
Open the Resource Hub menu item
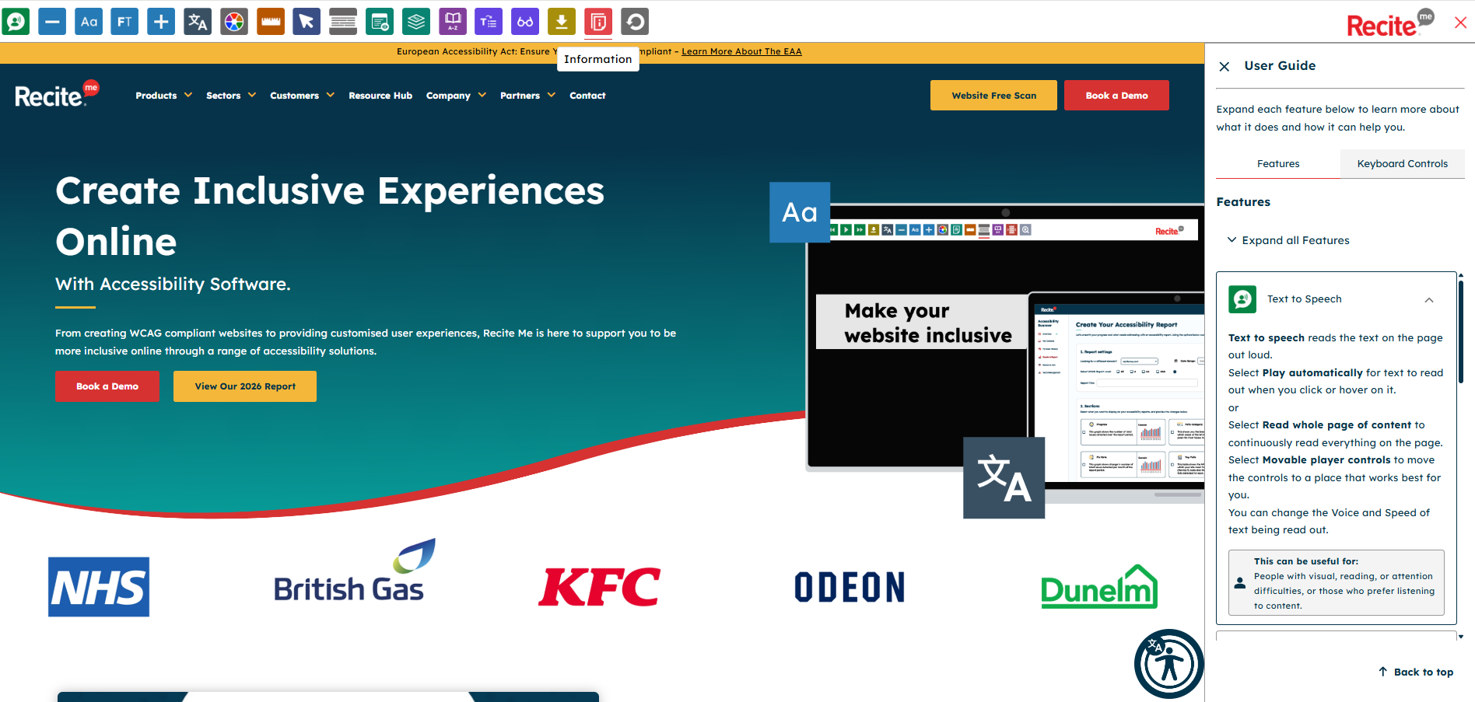tap(380, 96)
